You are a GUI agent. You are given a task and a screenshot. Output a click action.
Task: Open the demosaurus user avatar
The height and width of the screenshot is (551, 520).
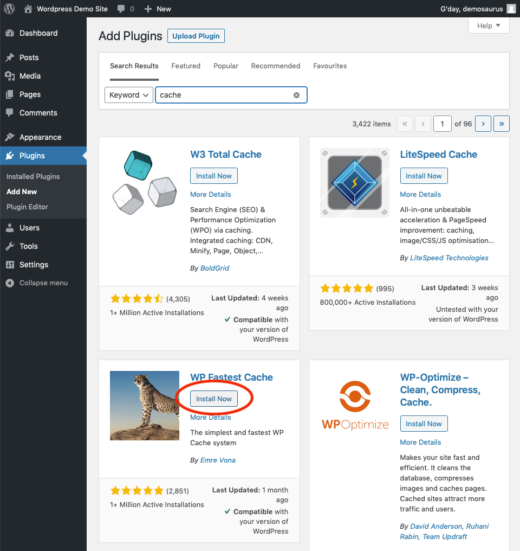(x=511, y=9)
